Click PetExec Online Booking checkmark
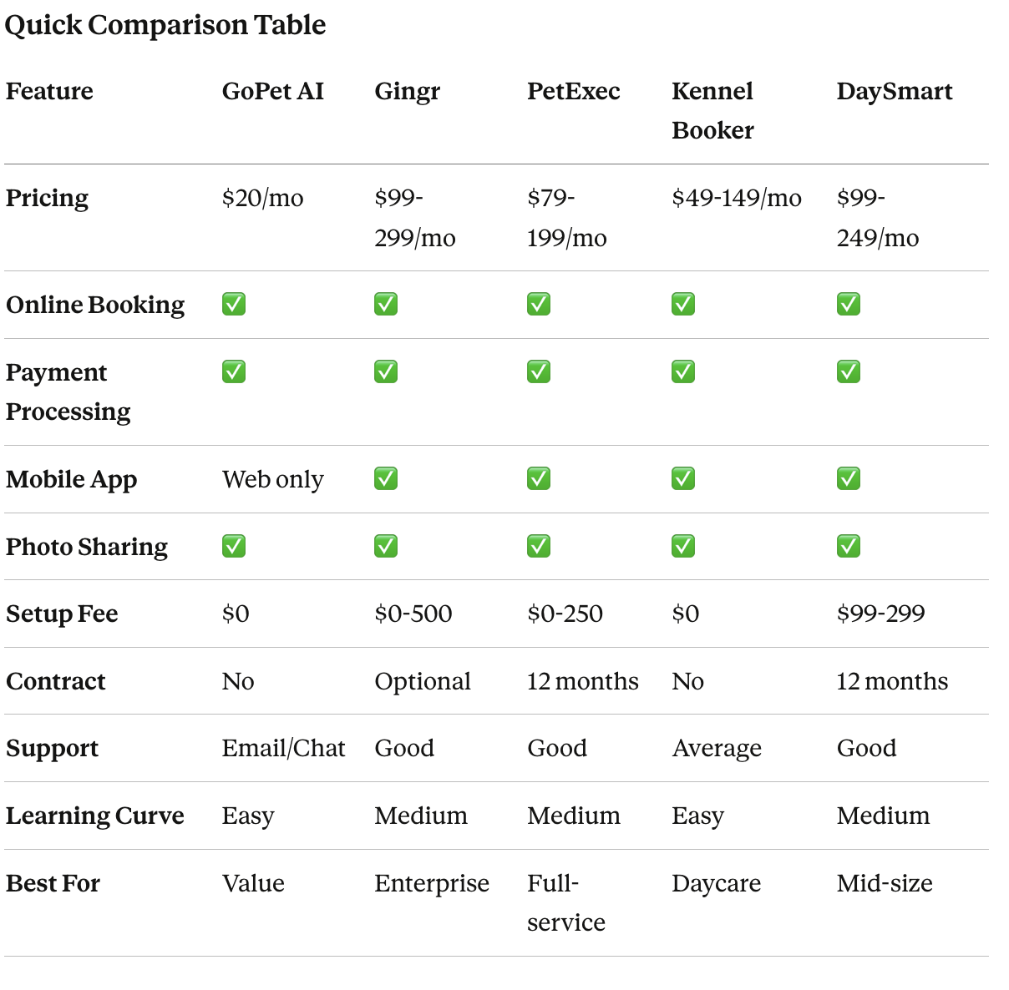The image size is (1009, 990). point(539,304)
